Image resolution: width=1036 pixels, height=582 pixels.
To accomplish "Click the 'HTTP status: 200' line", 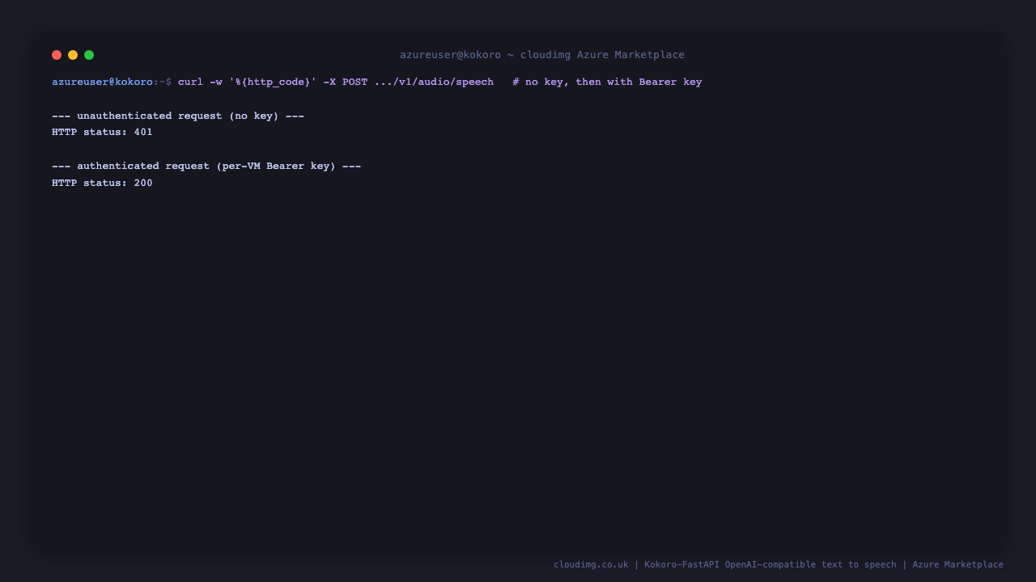I will pyautogui.click(x=102, y=183).
